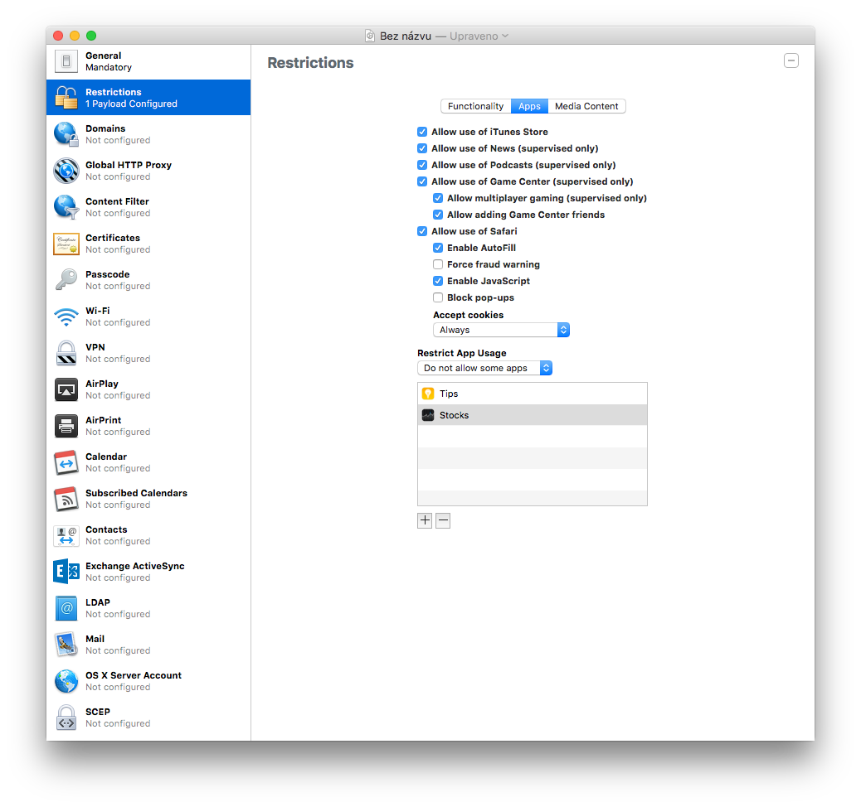The height and width of the screenshot is (807, 861).
Task: Uncheck Allow use of News
Action: pos(422,148)
